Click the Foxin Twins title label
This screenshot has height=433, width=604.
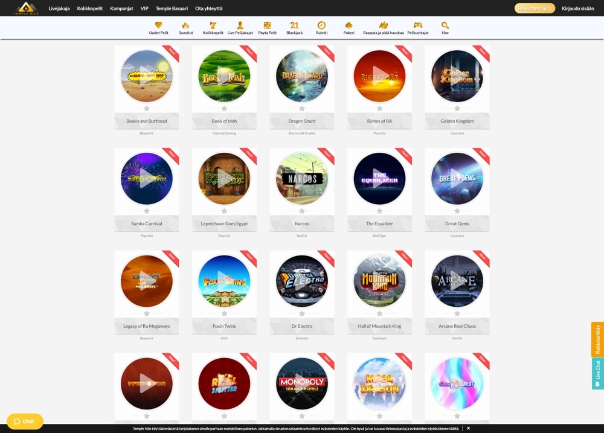(224, 326)
